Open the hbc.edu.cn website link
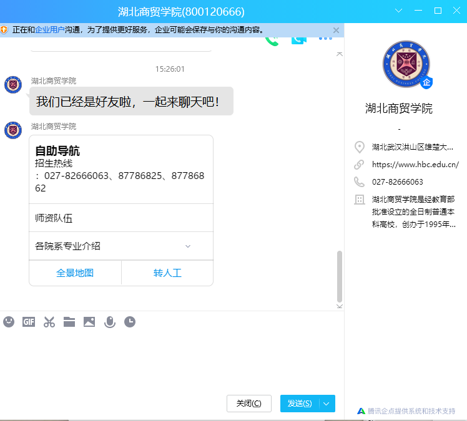Screen dimensions: 467x421 (415, 165)
